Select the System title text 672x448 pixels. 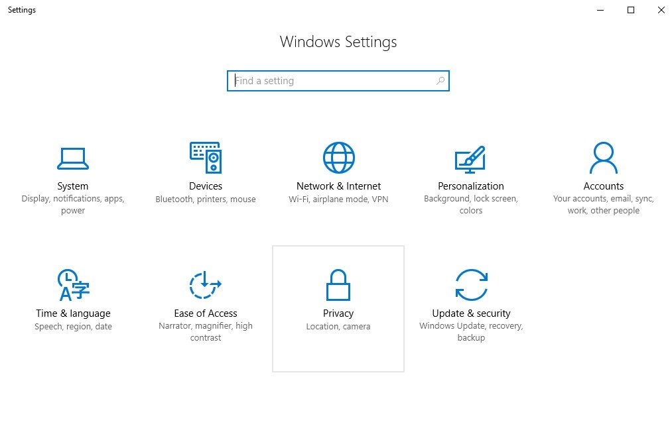coord(73,186)
